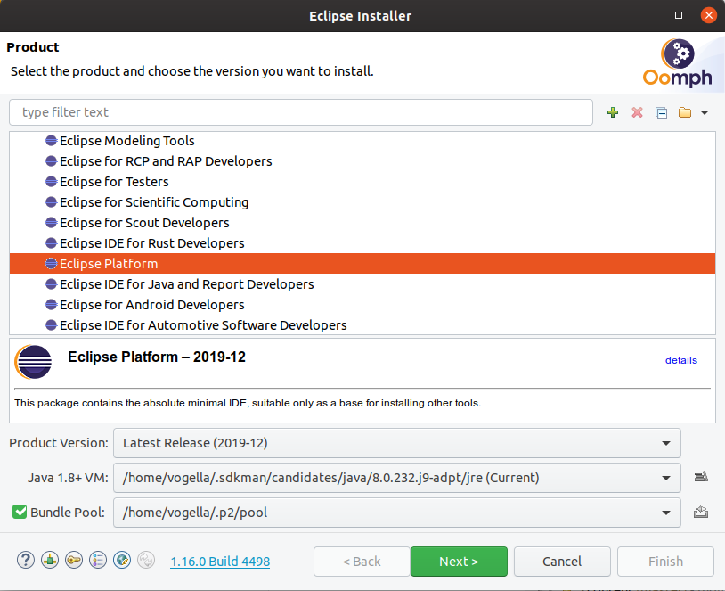Image resolution: width=725 pixels, height=591 pixels.
Task: Select Eclipse IDE for Java and Report Developers
Action: point(362,284)
